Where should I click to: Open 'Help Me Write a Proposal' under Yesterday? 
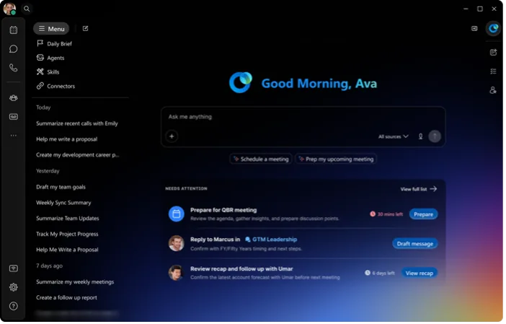[67, 250]
